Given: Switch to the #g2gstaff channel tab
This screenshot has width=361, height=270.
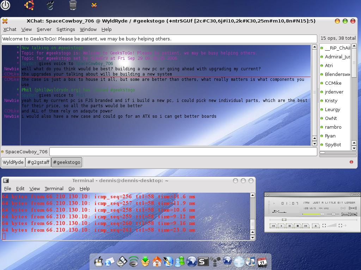Looking at the screenshot, I should (x=38, y=162).
